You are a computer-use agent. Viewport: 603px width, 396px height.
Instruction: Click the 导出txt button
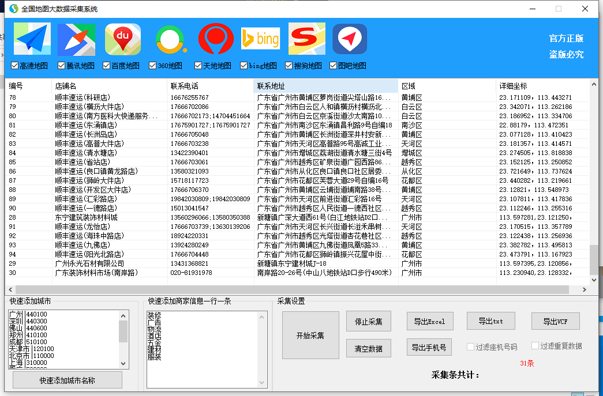490,320
